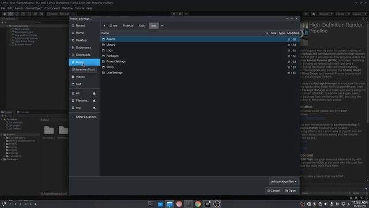Screen dimensions: 369x208
Task: Collapse the Favorites tree in Project panel
Action: 2,120
